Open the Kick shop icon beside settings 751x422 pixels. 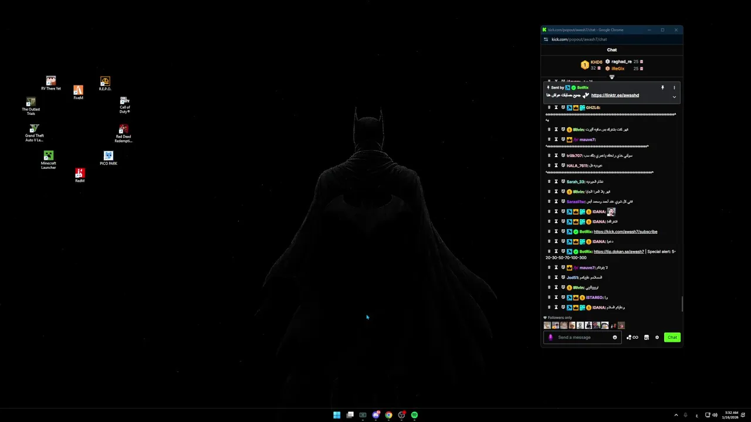[x=647, y=337]
